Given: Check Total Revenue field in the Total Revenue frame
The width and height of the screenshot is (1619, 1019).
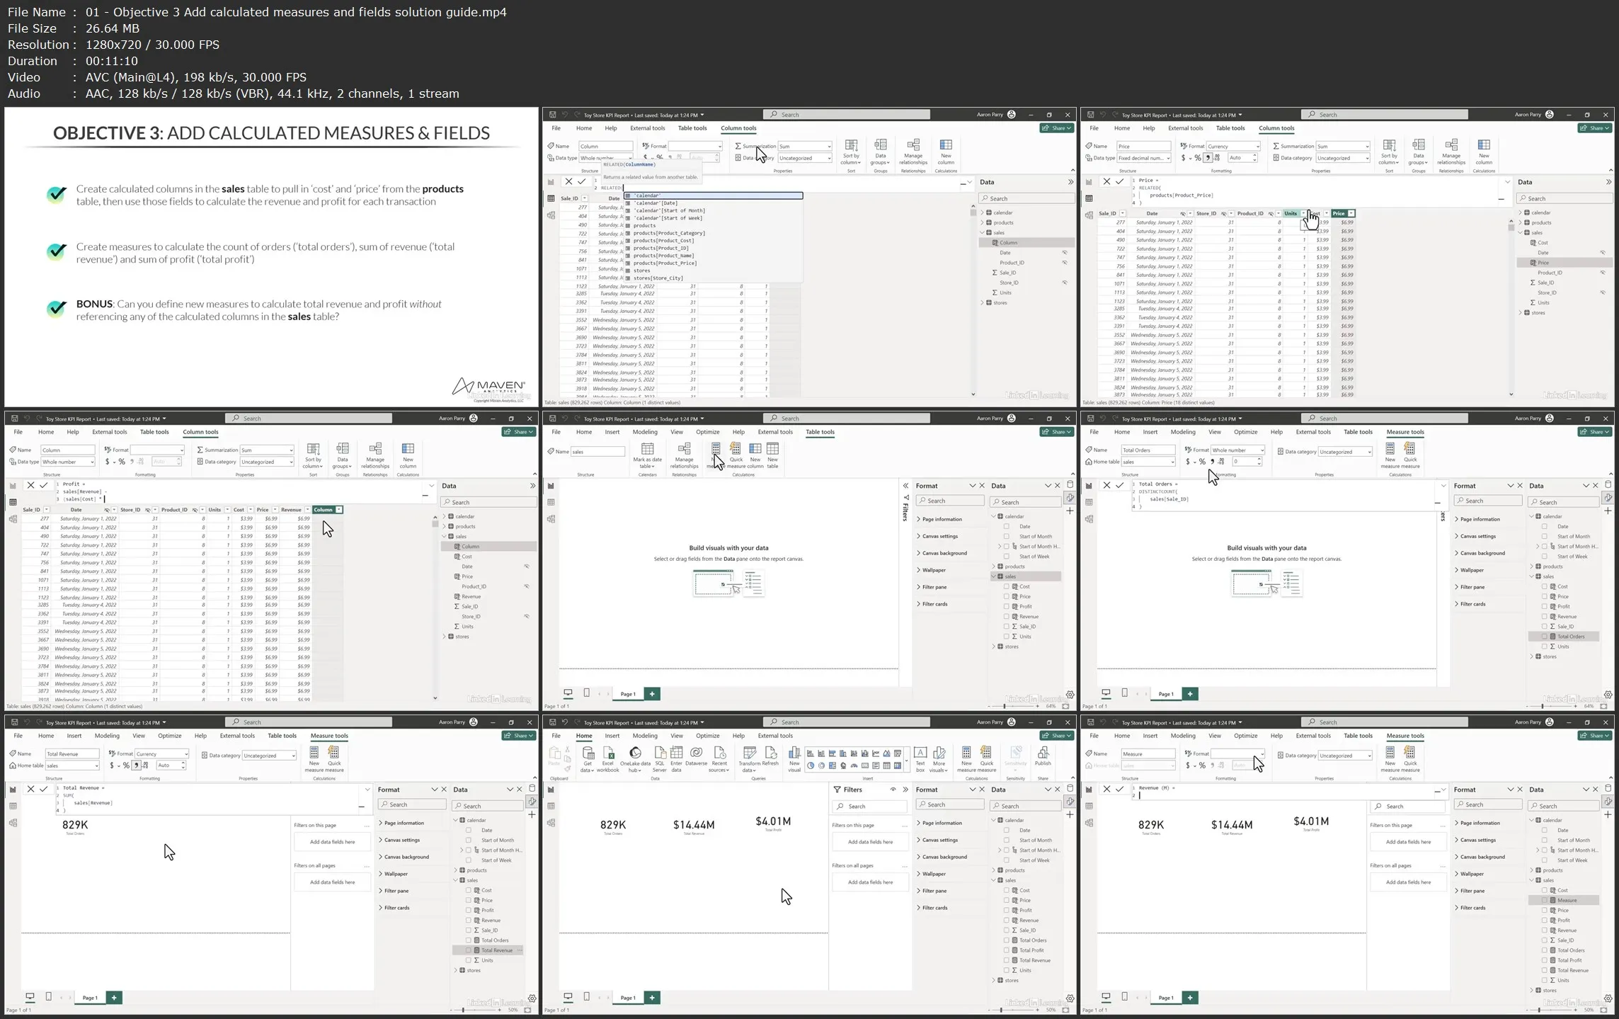Looking at the screenshot, I should click(469, 950).
